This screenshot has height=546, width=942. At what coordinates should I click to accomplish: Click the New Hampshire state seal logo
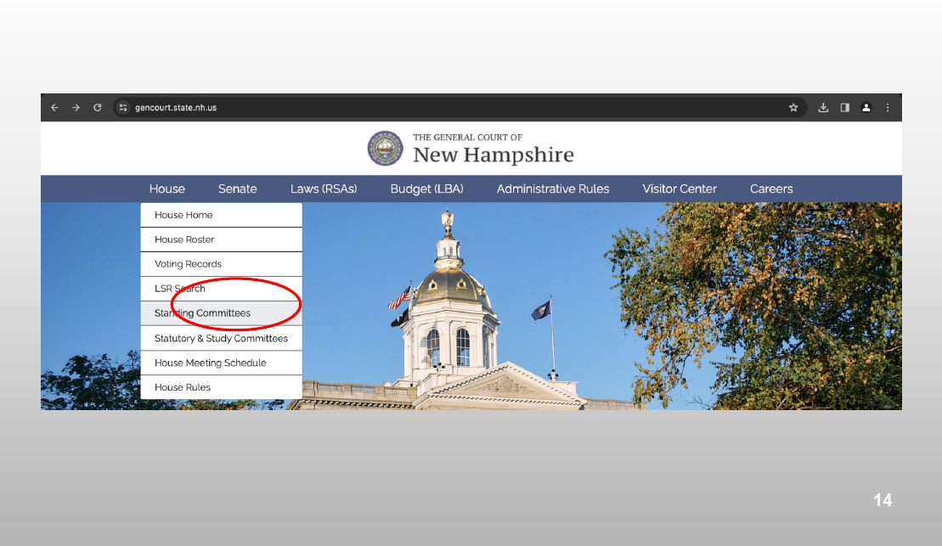coord(385,149)
